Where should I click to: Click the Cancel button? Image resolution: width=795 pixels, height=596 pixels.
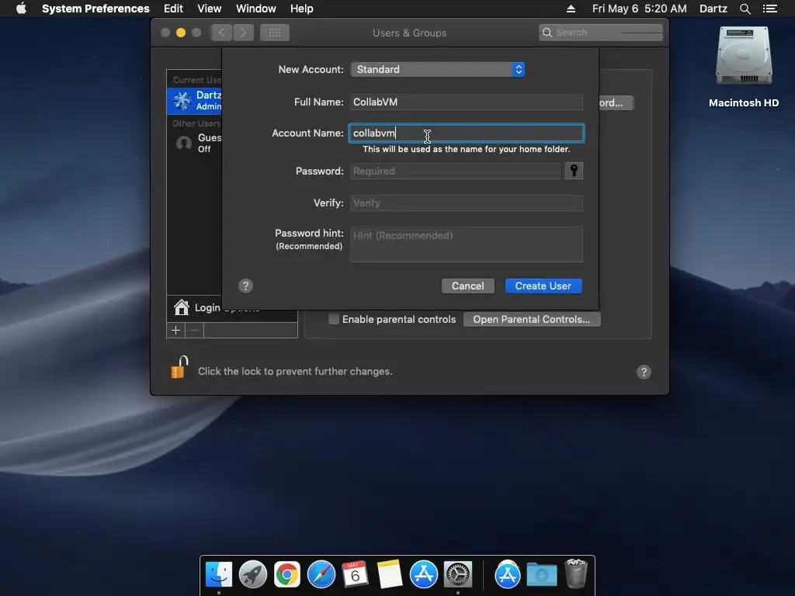point(467,286)
